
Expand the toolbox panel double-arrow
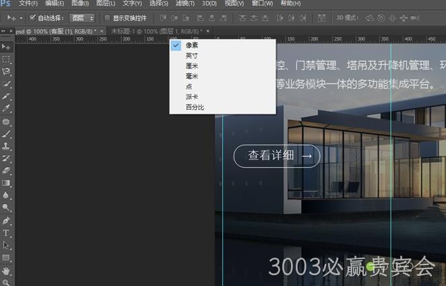(3, 31)
